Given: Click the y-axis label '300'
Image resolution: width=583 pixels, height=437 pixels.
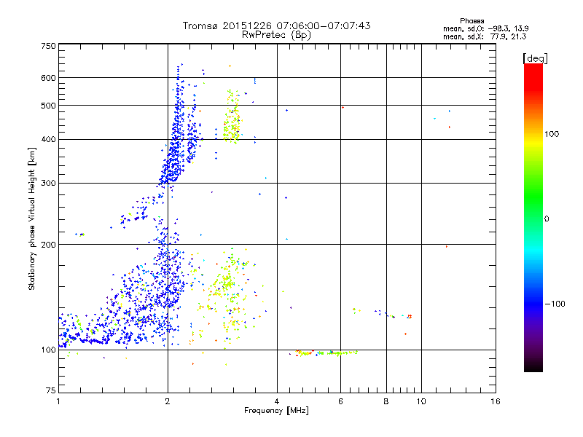Looking at the screenshot, I should [x=48, y=184].
